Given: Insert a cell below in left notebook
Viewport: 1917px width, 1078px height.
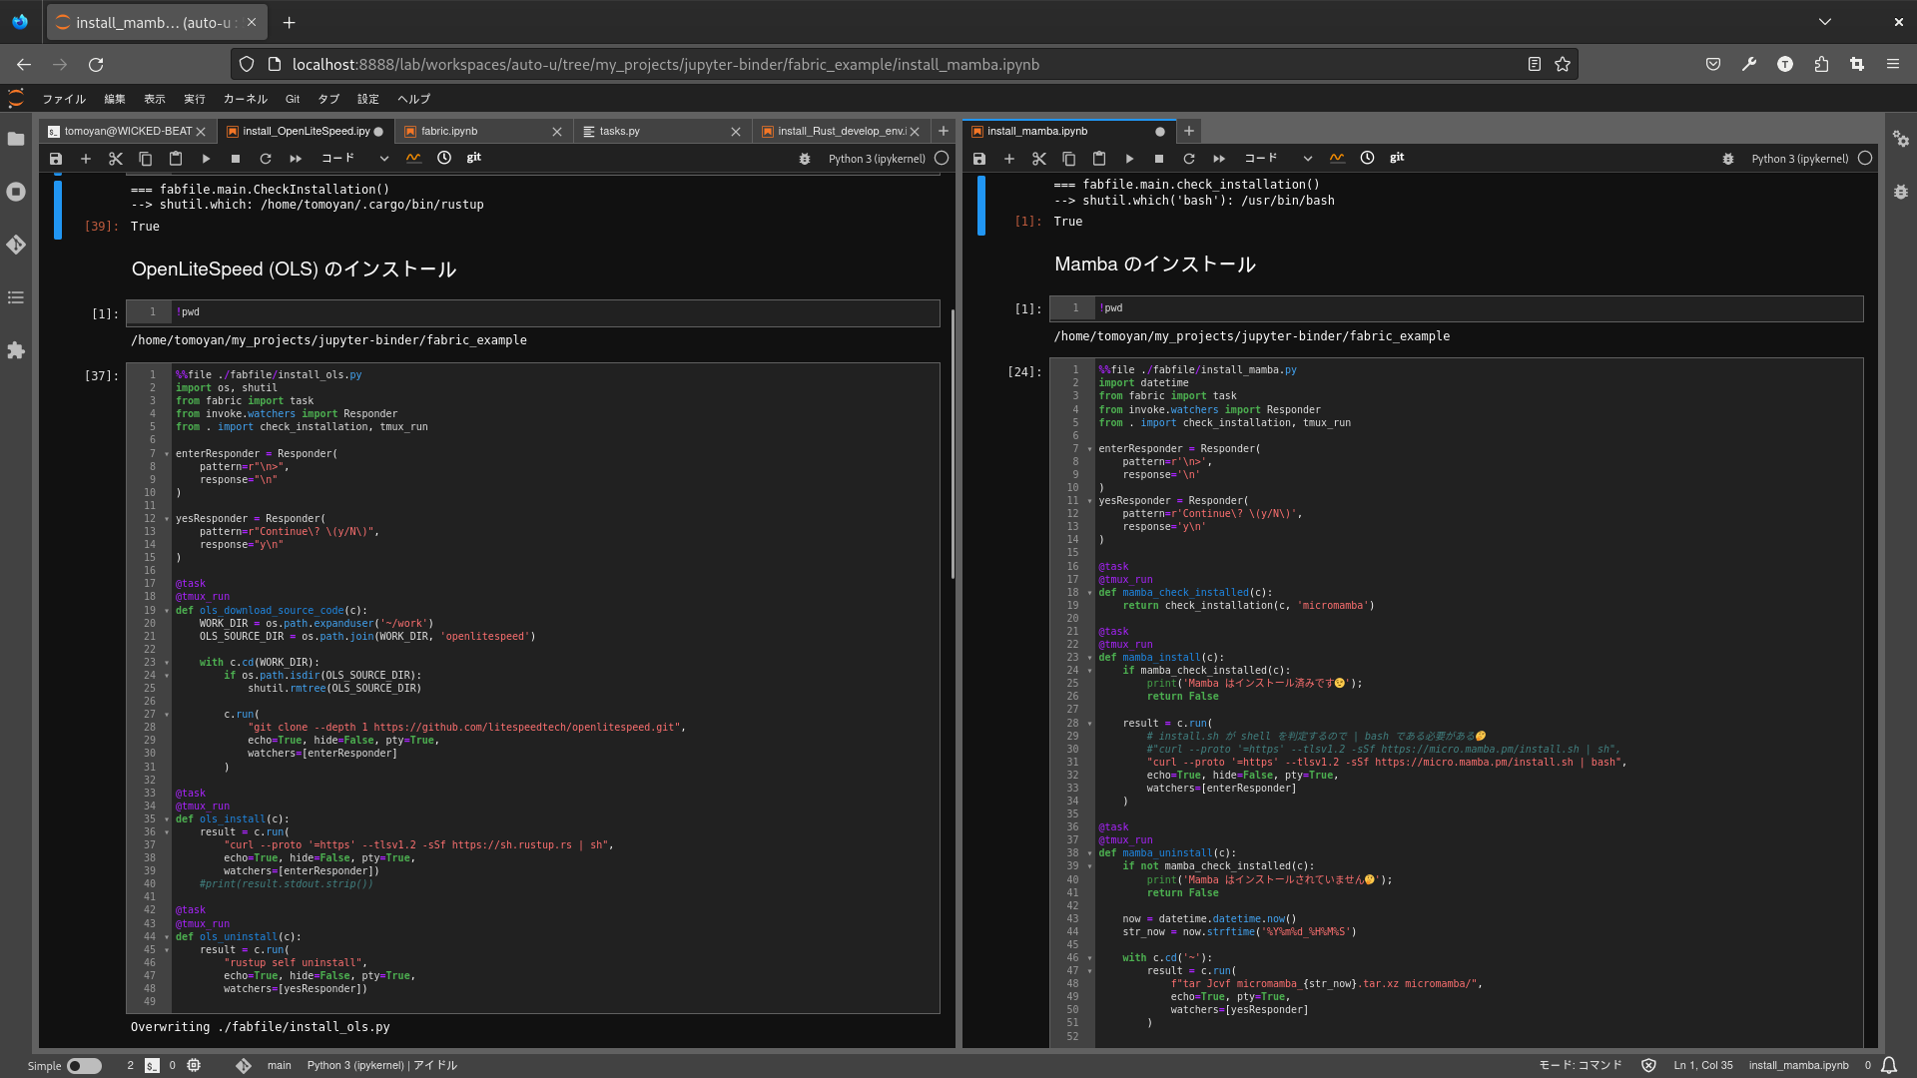Looking at the screenshot, I should pos(86,159).
